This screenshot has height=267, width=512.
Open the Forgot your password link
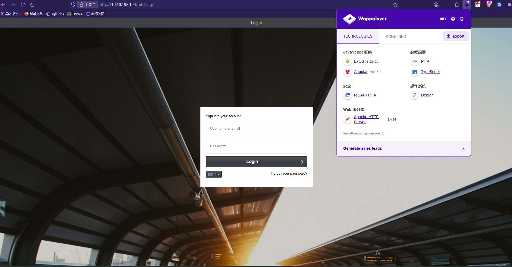[x=289, y=173]
